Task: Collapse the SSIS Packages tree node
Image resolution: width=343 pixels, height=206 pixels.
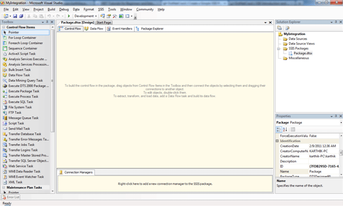Action: click(x=278, y=48)
